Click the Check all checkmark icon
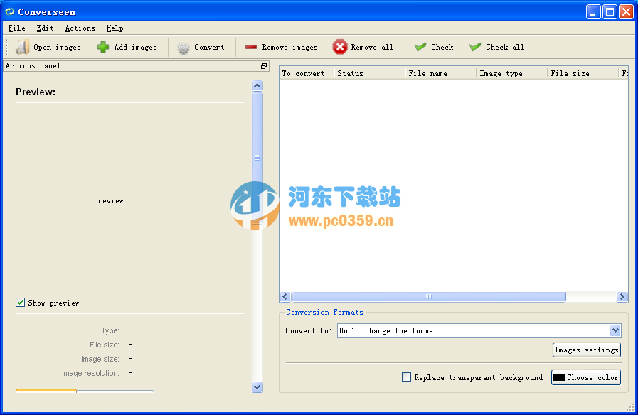The width and height of the screenshot is (638, 415). [474, 47]
